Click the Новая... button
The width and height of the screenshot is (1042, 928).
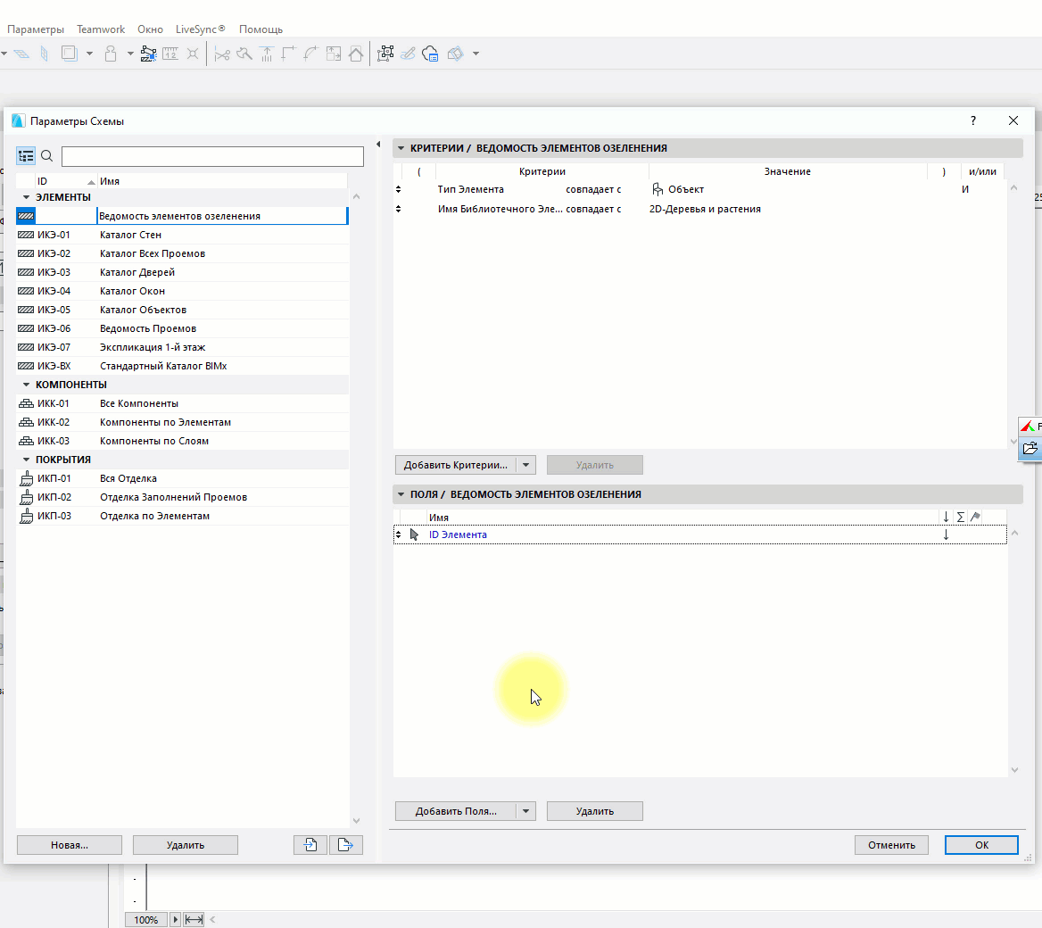click(x=70, y=845)
